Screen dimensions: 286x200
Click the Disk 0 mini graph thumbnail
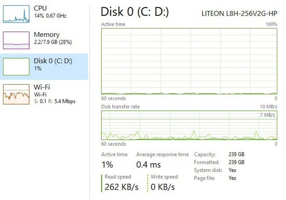coord(16,67)
